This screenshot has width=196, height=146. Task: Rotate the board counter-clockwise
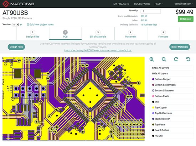pos(188,59)
